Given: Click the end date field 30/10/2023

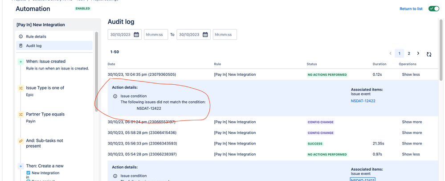Looking at the screenshot, I should tap(194, 35).
